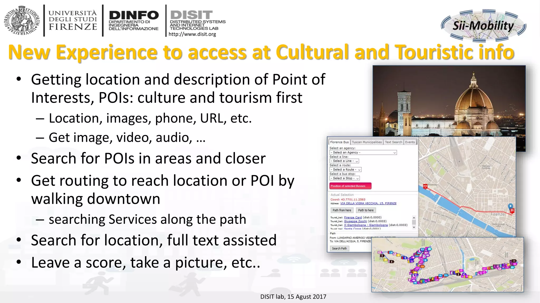The image size is (540, 303).
Task: Click the results list scroll down arrow
Action: pos(414,227)
